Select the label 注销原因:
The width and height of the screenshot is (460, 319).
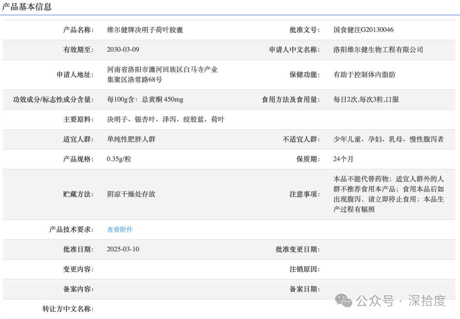coord(305,269)
